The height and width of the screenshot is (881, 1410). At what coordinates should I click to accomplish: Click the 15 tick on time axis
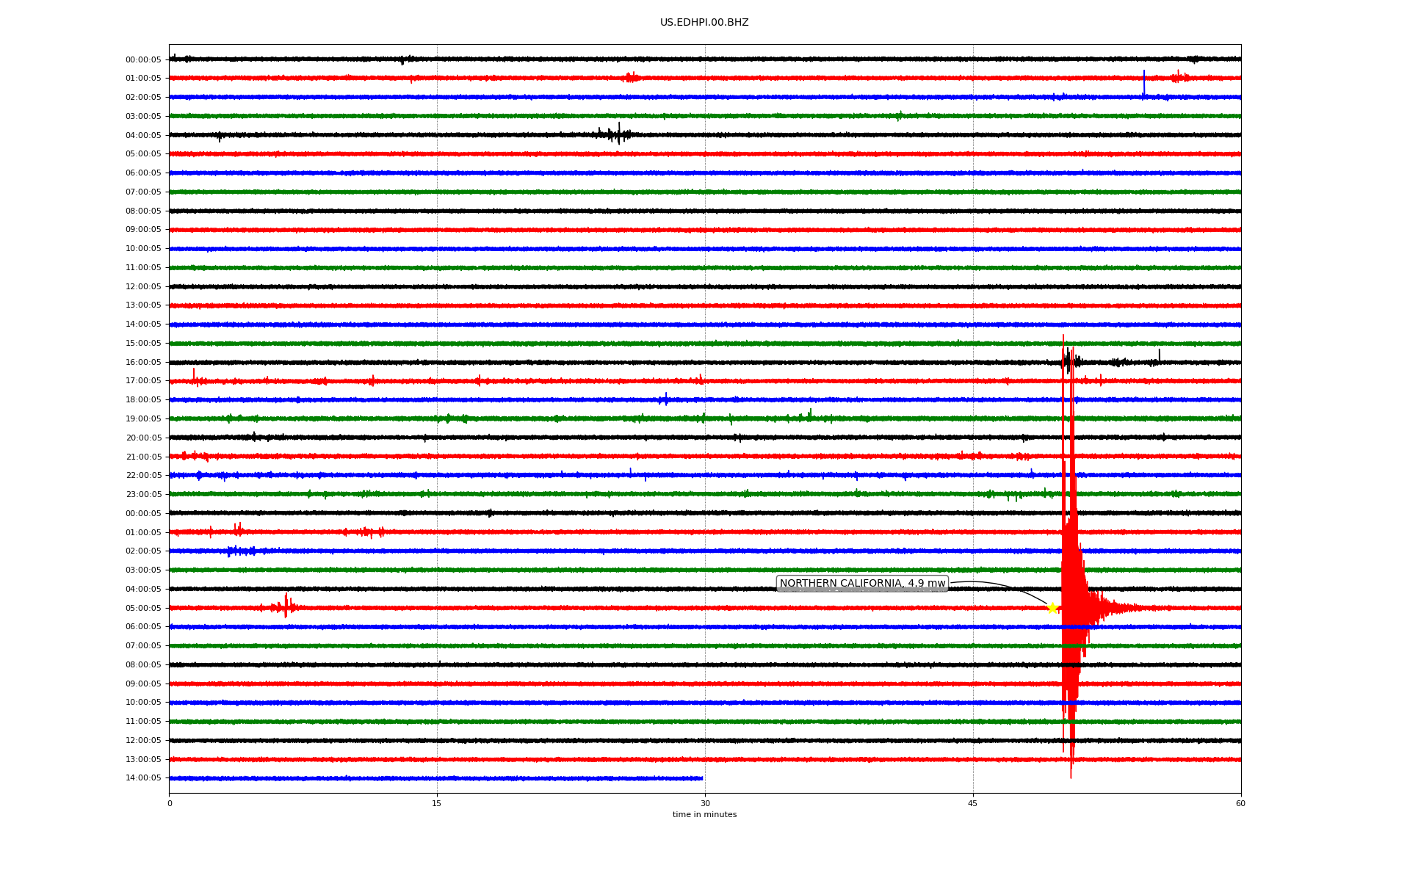pyautogui.click(x=437, y=803)
